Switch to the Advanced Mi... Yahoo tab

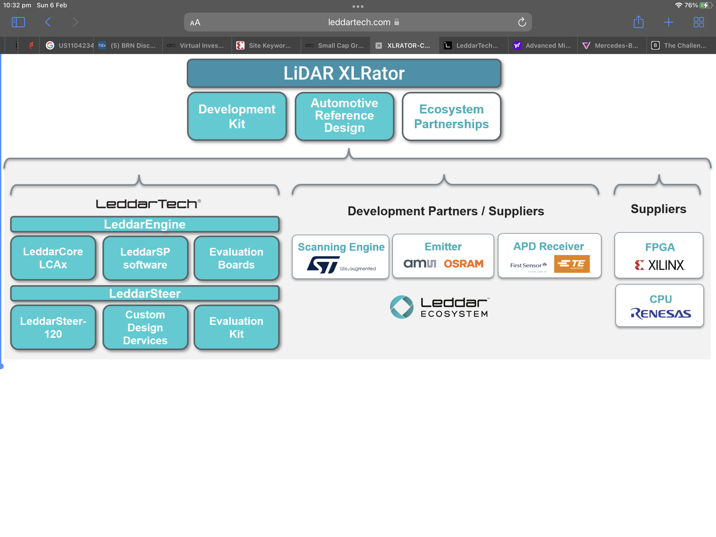[x=543, y=45]
